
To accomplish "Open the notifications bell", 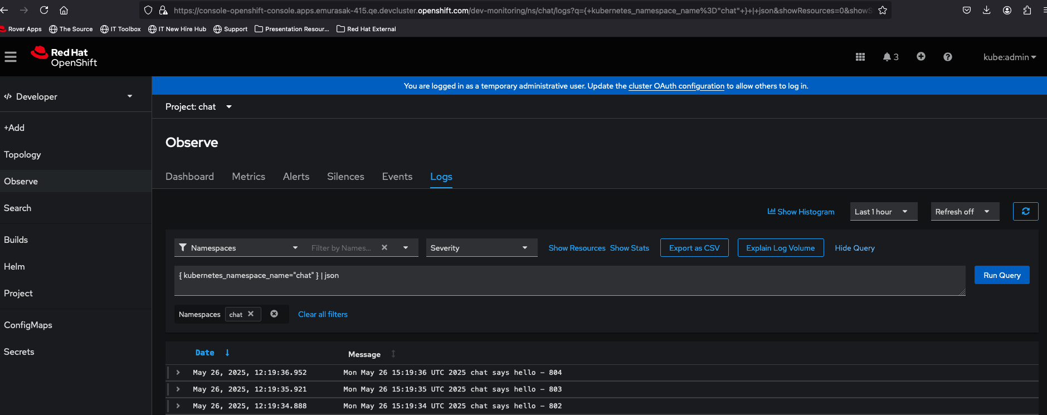I will [890, 57].
